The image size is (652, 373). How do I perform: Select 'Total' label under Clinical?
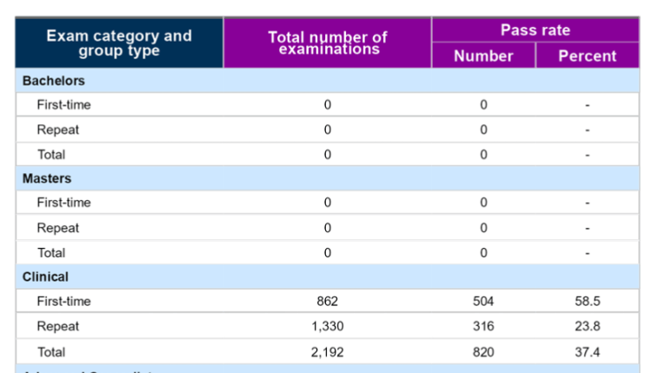[x=51, y=352]
